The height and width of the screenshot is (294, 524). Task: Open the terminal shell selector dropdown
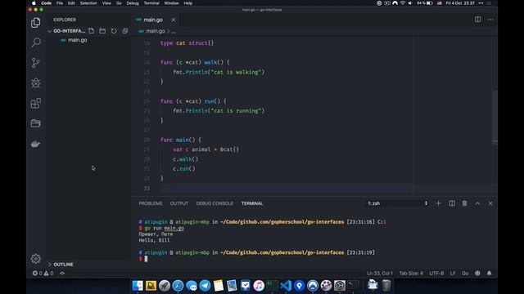coord(397,203)
